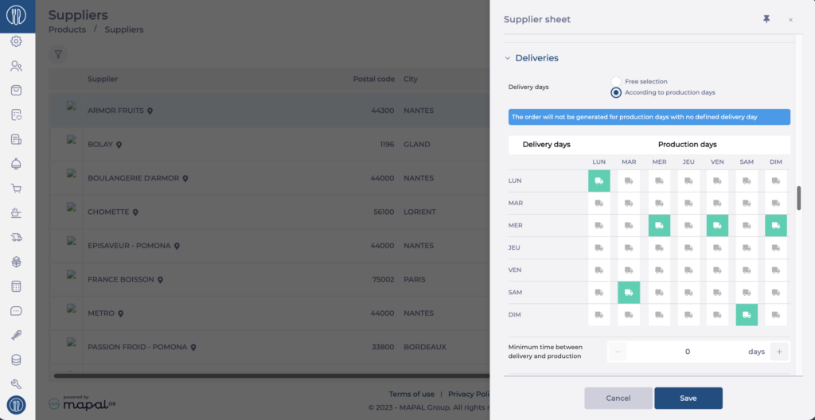Collapse the Deliveries section
The width and height of the screenshot is (815, 420).
tap(508, 58)
